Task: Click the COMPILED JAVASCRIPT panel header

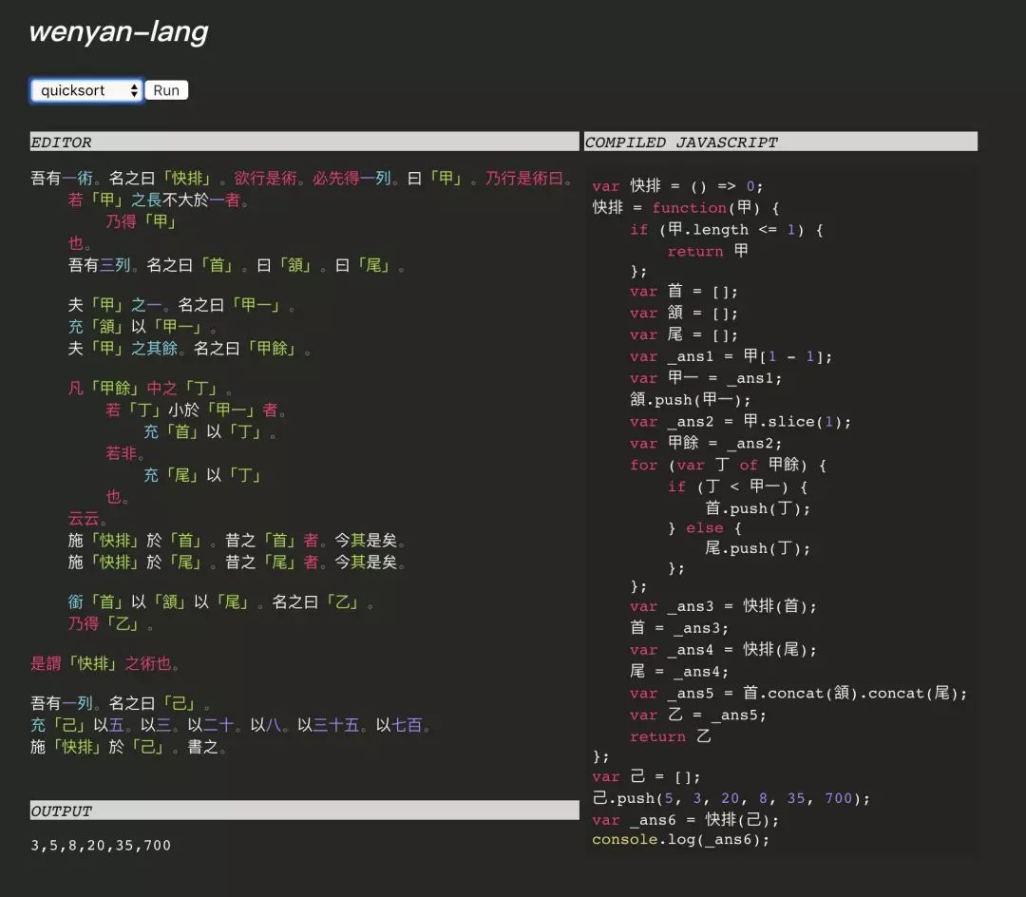Action: pos(781,142)
